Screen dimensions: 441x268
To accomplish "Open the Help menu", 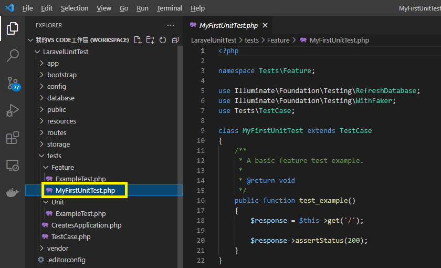I will tap(197, 8).
